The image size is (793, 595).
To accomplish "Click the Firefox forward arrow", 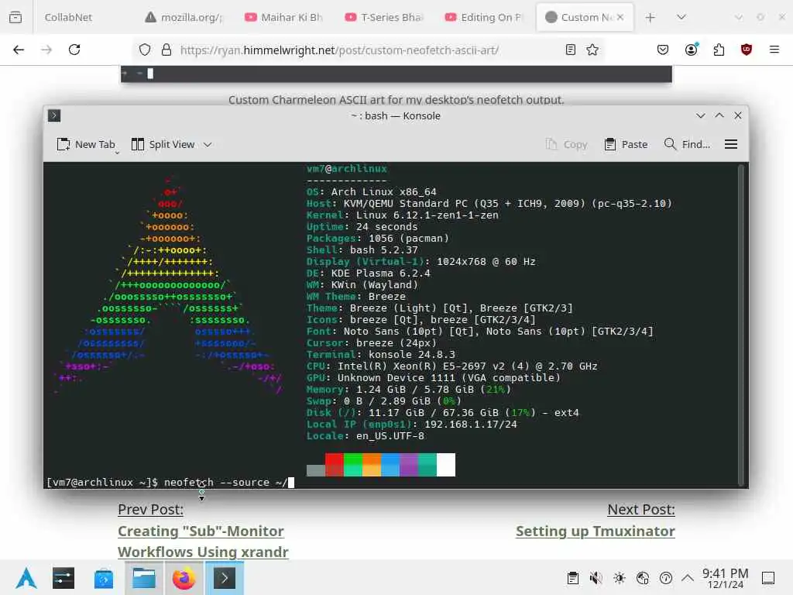I will [x=46, y=50].
